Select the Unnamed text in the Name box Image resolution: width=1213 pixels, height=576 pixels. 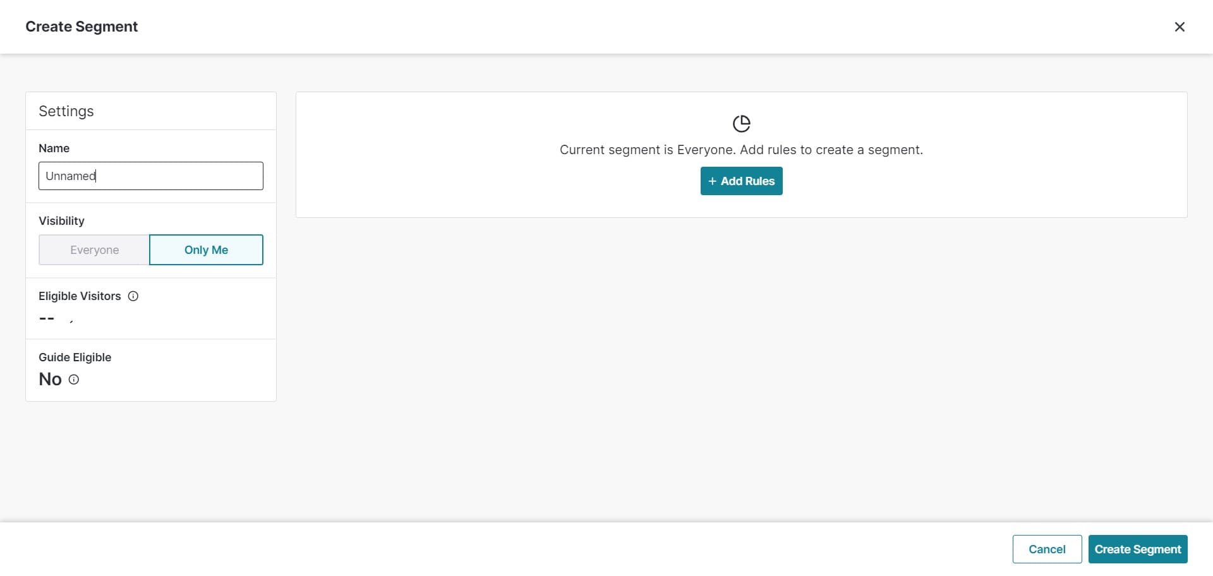click(71, 176)
